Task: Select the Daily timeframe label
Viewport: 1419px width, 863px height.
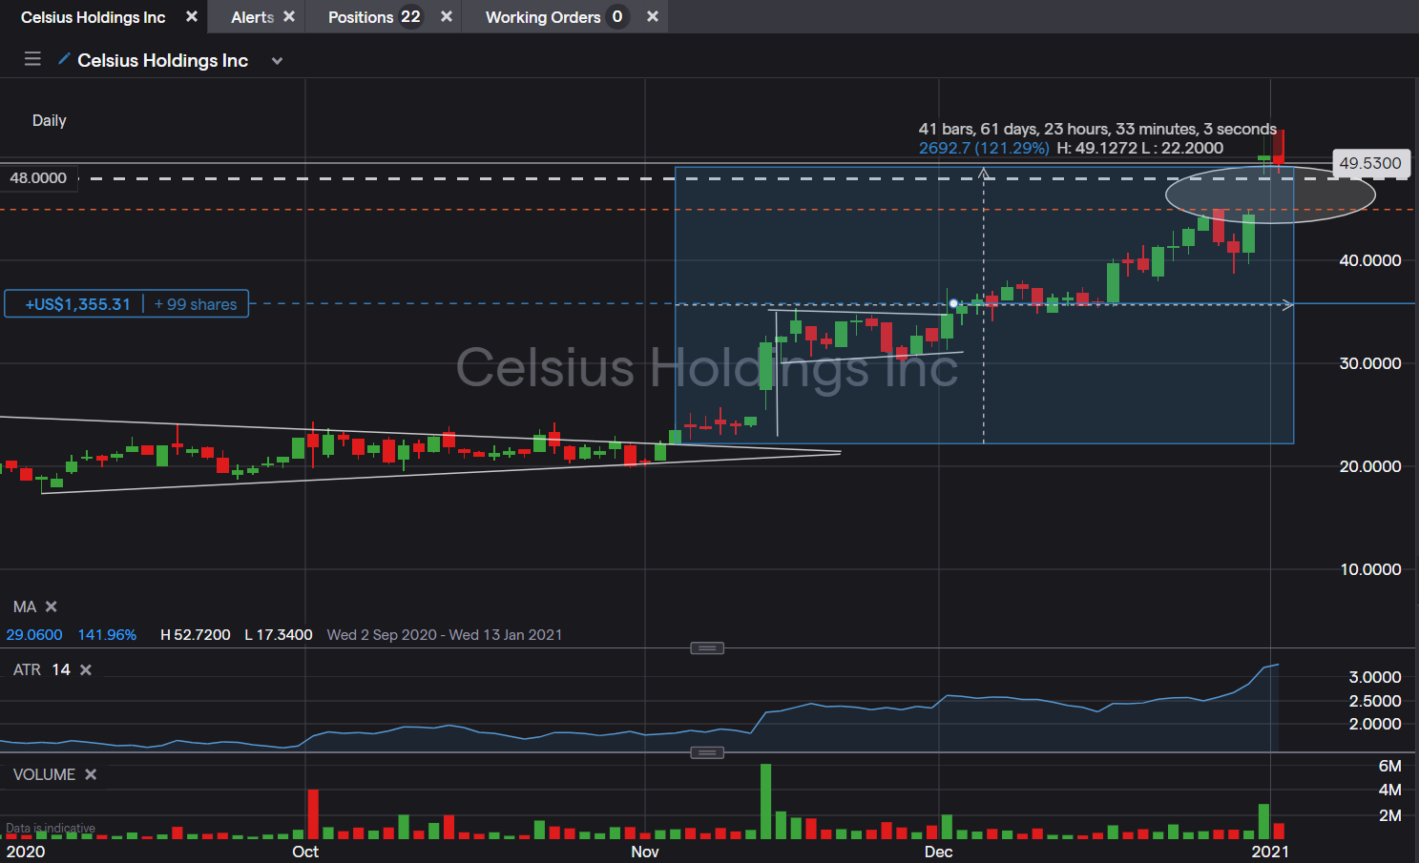Action: pyautogui.click(x=50, y=120)
